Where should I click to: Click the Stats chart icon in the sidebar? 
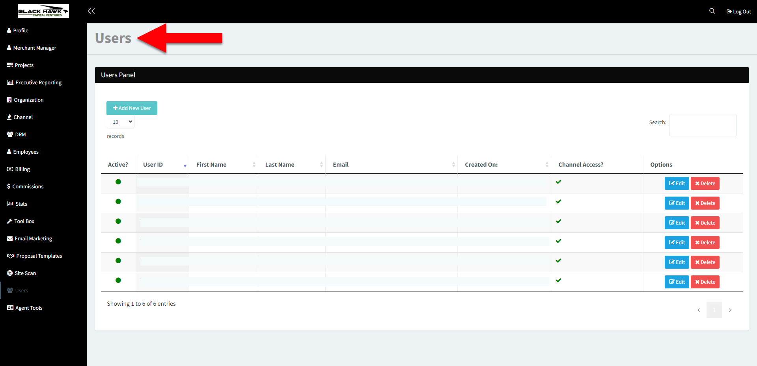coord(10,204)
